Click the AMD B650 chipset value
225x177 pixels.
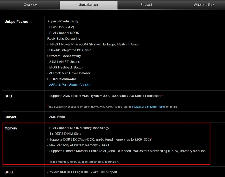point(56,117)
